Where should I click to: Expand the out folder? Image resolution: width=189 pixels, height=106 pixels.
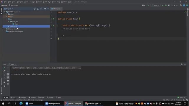tap(6, 16)
